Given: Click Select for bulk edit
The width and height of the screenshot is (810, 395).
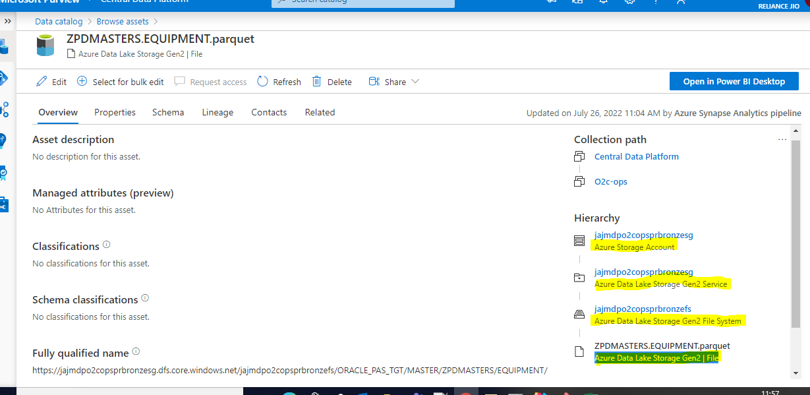Looking at the screenshot, I should click(x=121, y=82).
